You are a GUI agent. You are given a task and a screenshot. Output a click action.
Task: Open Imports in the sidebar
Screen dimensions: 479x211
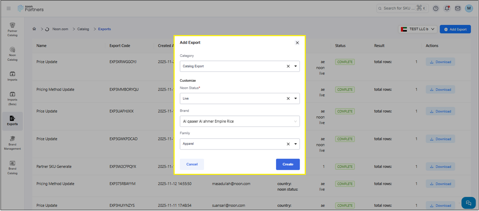click(12, 76)
